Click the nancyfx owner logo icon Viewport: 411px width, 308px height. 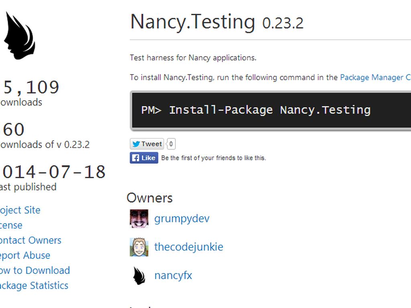coord(139,276)
